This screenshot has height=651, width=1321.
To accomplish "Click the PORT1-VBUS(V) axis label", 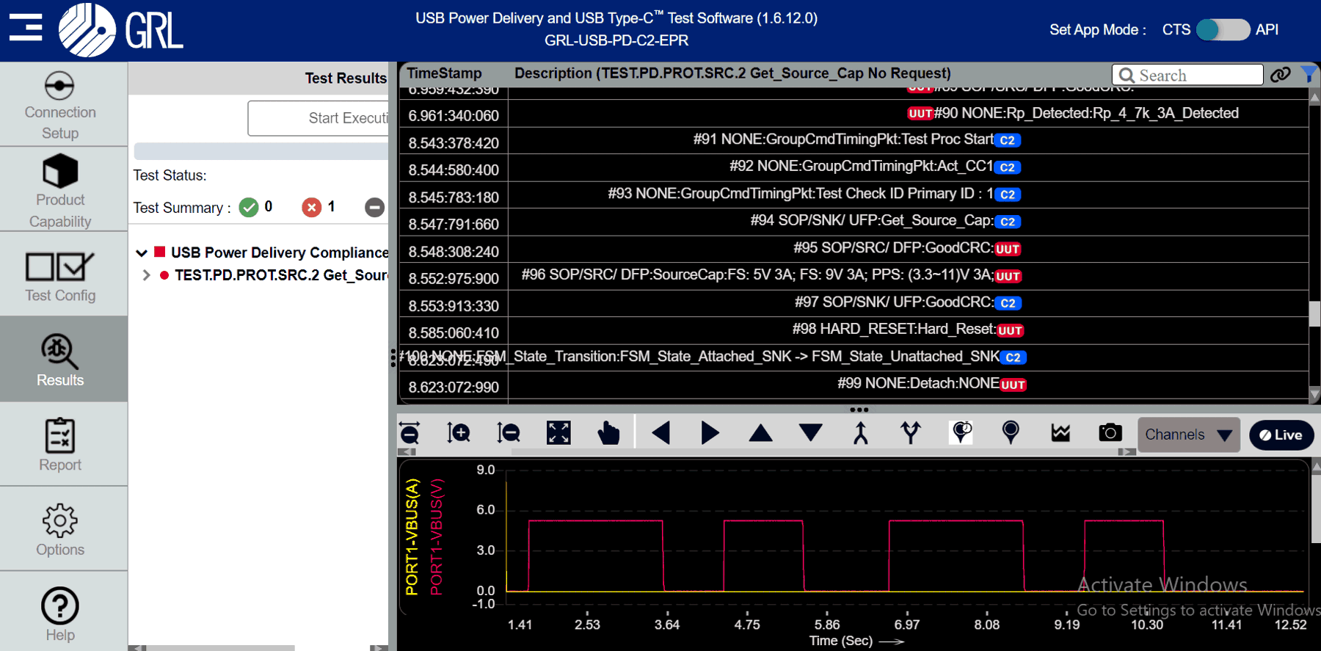I will [x=436, y=537].
